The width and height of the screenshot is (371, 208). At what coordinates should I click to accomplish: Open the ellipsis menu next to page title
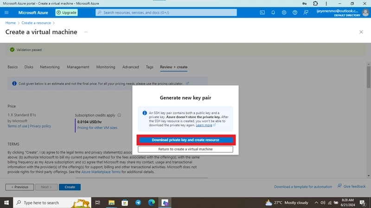click(x=86, y=32)
